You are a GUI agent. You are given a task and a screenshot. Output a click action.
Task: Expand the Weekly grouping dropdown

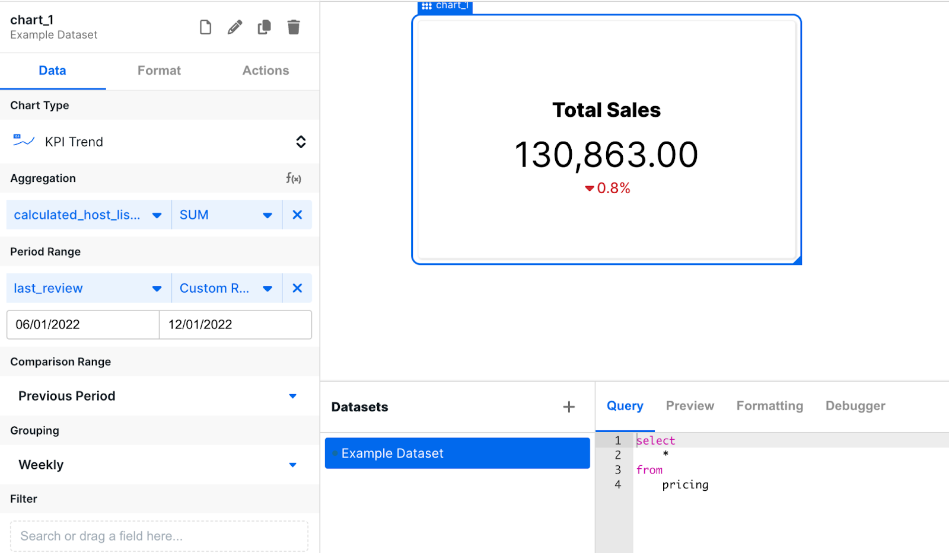click(x=292, y=465)
